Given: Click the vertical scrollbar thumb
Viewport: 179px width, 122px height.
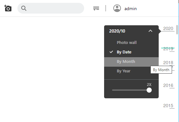Looking at the screenshot, I should click(177, 30).
